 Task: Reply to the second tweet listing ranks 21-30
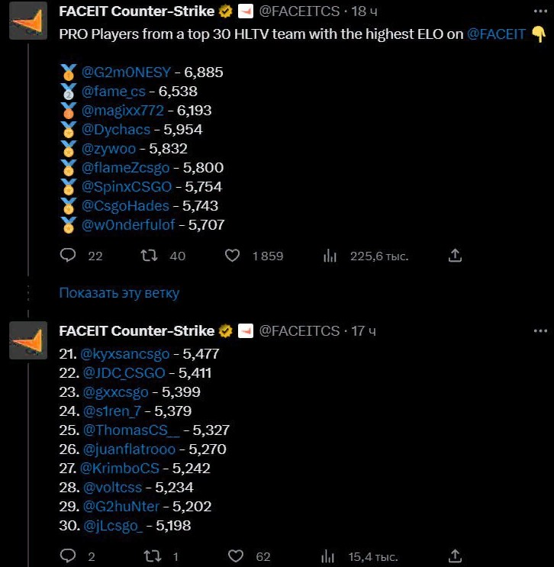coord(69,556)
